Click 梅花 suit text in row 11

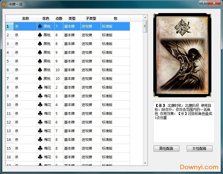click(48, 113)
